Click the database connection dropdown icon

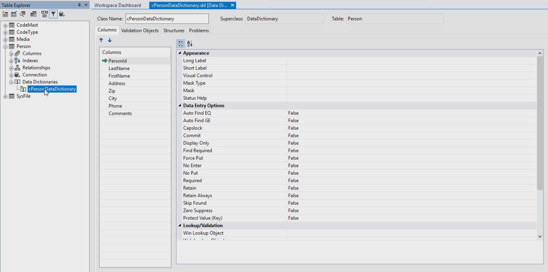pos(62,14)
